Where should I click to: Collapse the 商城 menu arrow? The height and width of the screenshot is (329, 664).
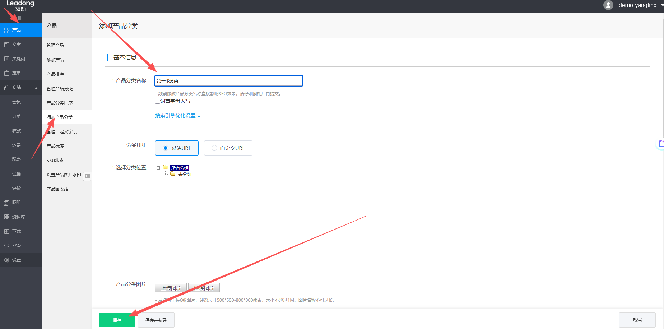tap(36, 88)
